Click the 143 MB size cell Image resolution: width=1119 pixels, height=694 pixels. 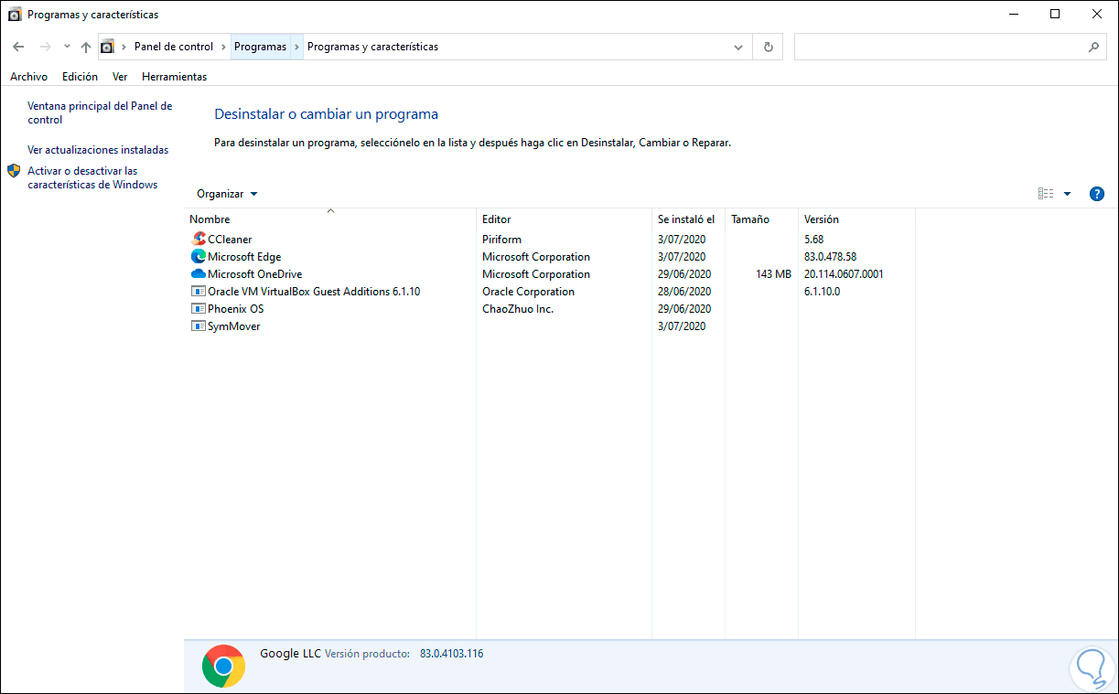tap(774, 274)
